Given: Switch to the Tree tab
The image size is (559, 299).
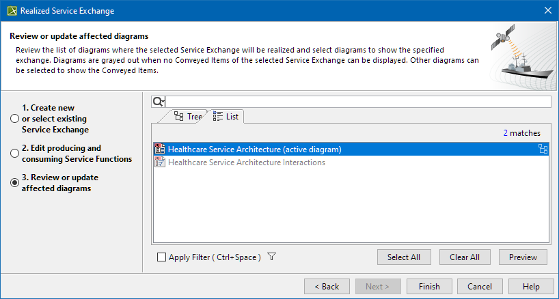Looking at the screenshot, I should (x=188, y=117).
